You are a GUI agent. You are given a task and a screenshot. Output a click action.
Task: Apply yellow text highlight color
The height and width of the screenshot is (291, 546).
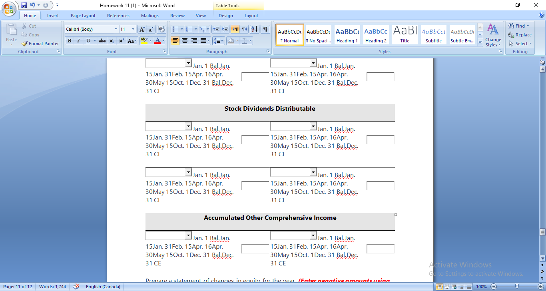click(144, 41)
